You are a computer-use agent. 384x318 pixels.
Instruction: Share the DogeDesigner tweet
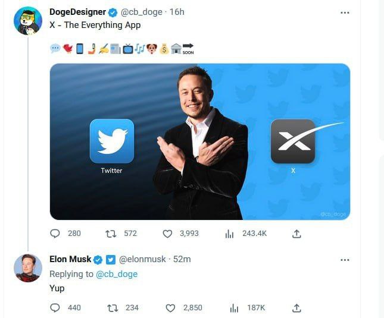[x=296, y=234]
